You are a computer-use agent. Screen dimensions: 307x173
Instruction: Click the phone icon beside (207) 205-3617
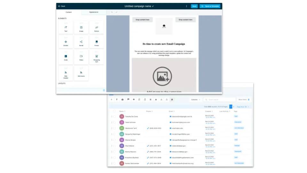(x=148, y=146)
